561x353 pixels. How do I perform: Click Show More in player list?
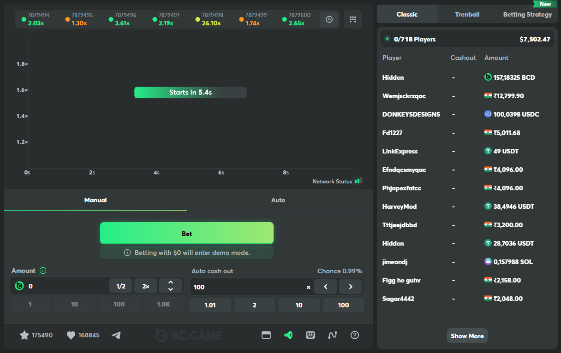[x=467, y=336]
